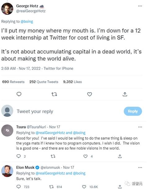Image resolution: width=147 pixels, height=190 pixels.
Task: Open more options menu on Elon Musk's reply
Action: coord(140,168)
